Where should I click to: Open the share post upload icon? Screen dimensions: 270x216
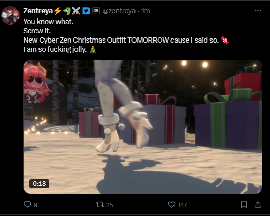pos(258,205)
